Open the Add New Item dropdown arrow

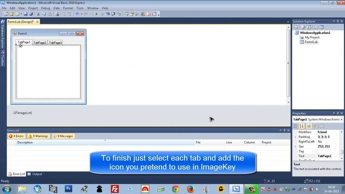(x=22, y=14)
